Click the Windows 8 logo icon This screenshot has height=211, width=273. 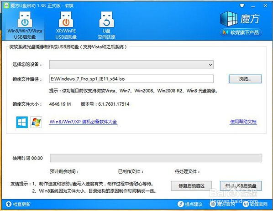pos(22,122)
